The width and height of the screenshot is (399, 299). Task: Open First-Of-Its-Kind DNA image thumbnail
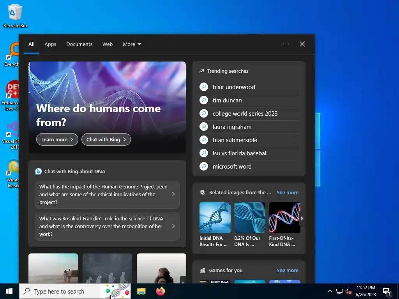[284, 218]
